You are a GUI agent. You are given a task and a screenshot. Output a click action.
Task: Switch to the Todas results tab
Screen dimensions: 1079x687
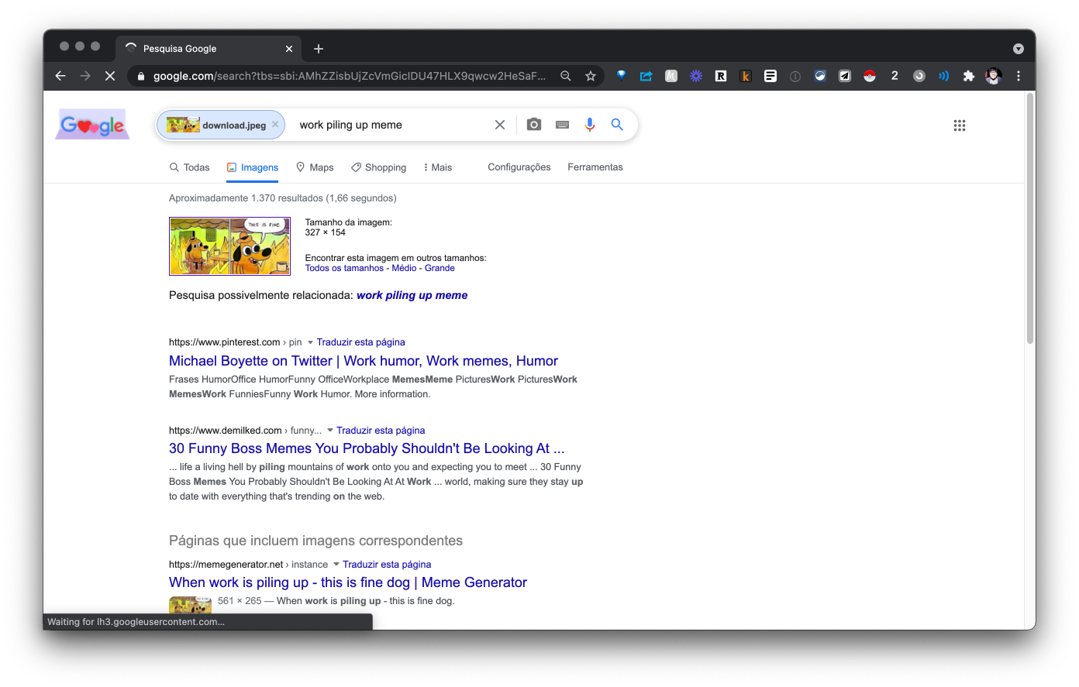[190, 167]
